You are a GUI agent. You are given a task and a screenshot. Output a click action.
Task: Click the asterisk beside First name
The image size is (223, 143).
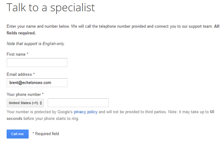click(28, 54)
